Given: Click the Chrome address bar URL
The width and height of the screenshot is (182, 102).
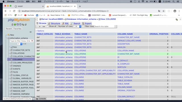Looking at the screenshot, I should click(x=65, y=11).
